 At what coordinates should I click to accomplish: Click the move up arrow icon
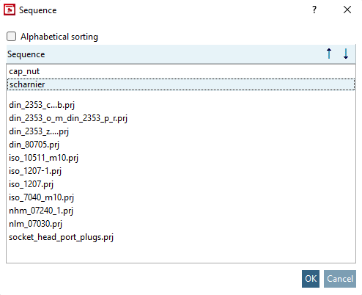[x=329, y=54]
